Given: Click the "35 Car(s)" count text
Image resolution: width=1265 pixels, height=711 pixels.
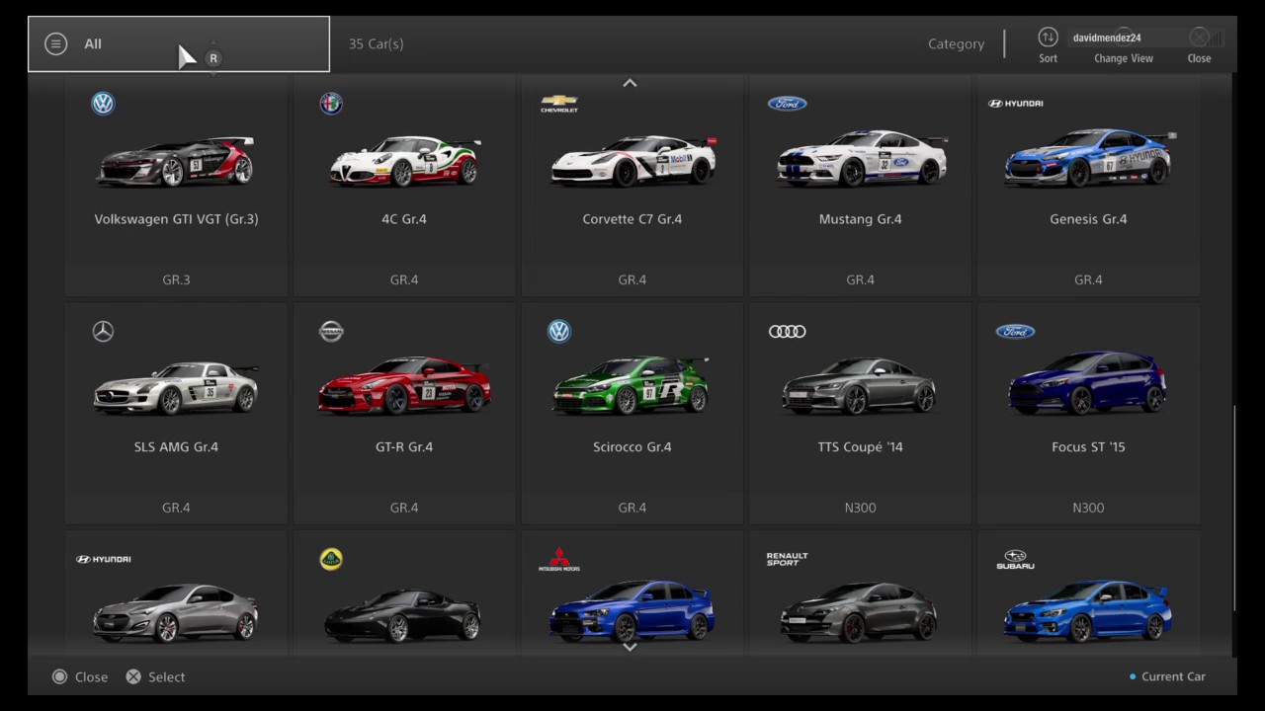Looking at the screenshot, I should coord(376,43).
